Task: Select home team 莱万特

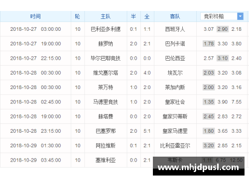Action: [106, 88]
